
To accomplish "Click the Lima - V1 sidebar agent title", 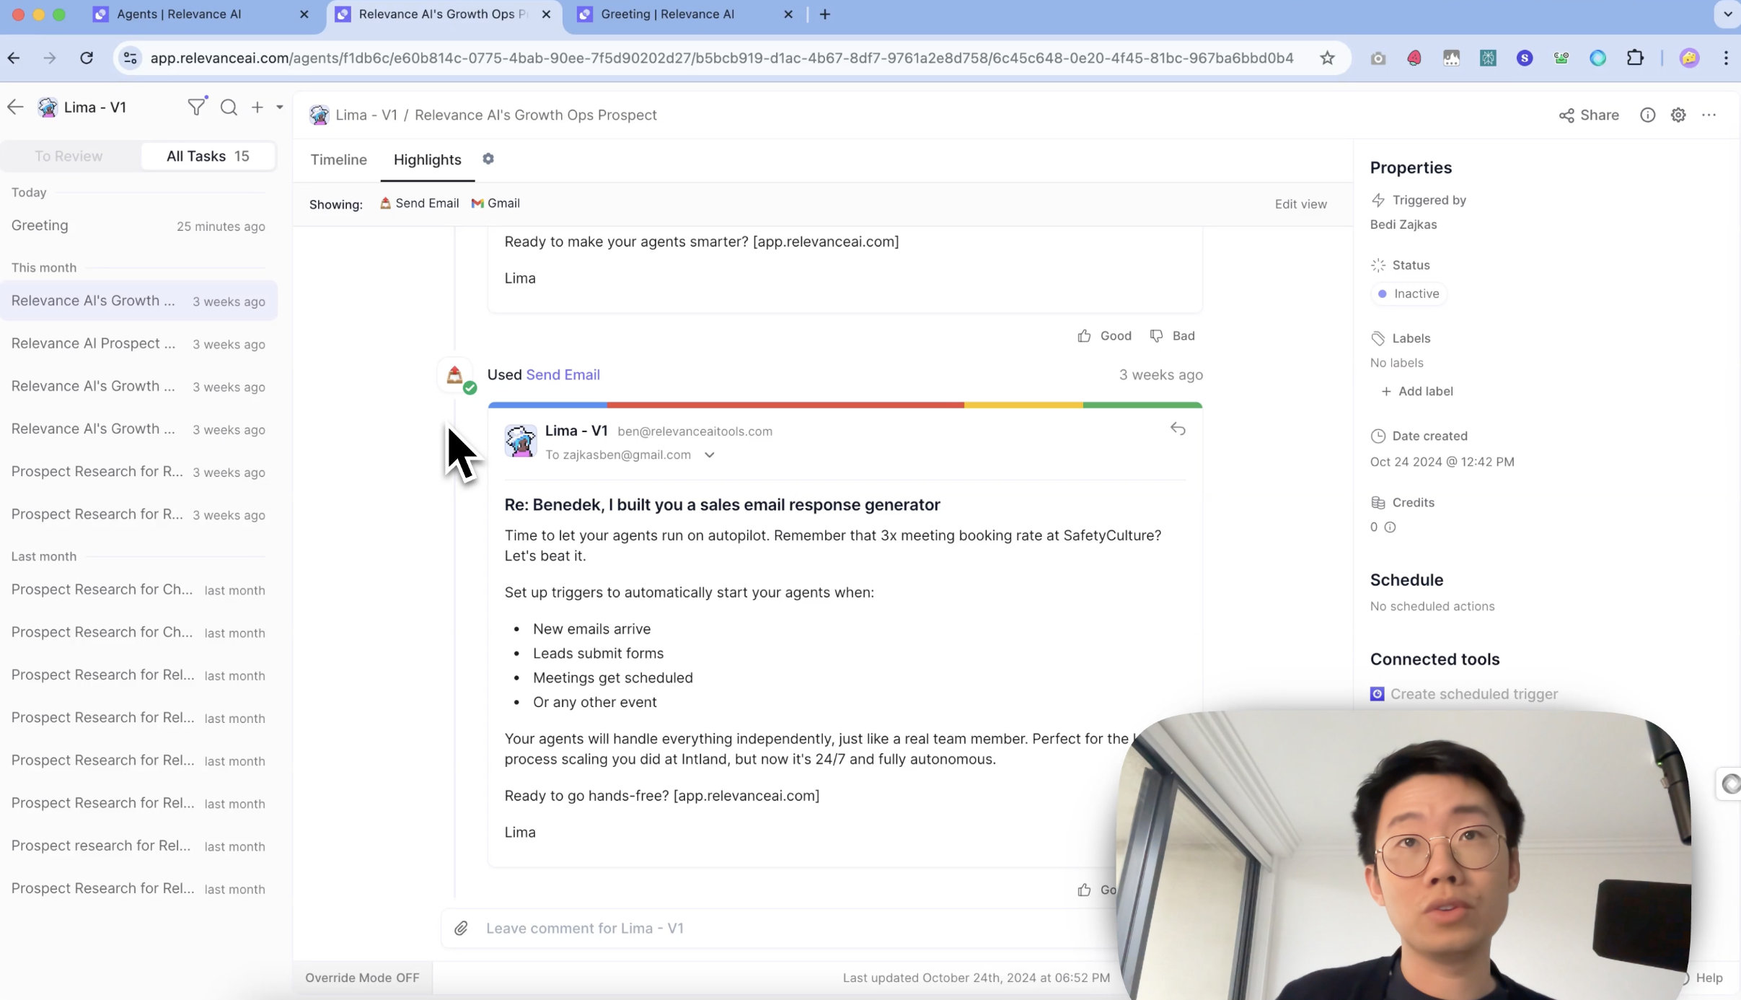I will point(94,107).
